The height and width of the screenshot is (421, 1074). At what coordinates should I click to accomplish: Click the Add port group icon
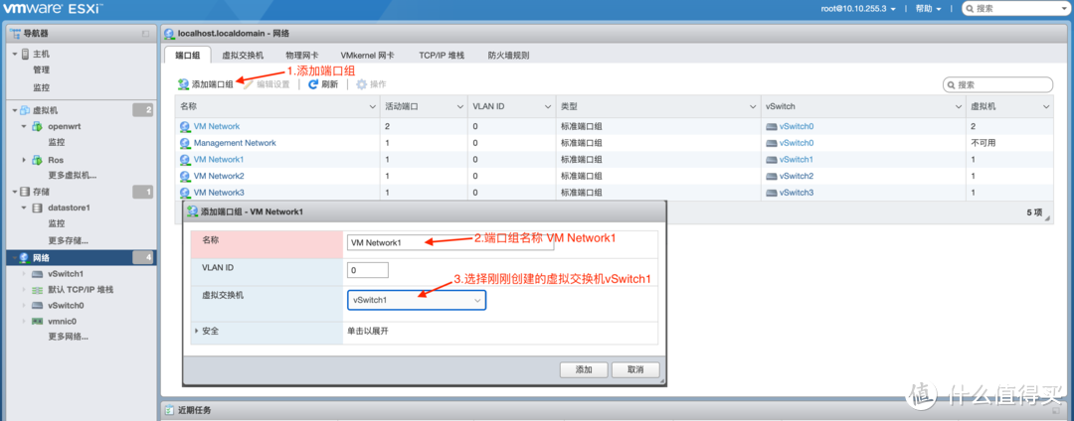click(x=183, y=84)
